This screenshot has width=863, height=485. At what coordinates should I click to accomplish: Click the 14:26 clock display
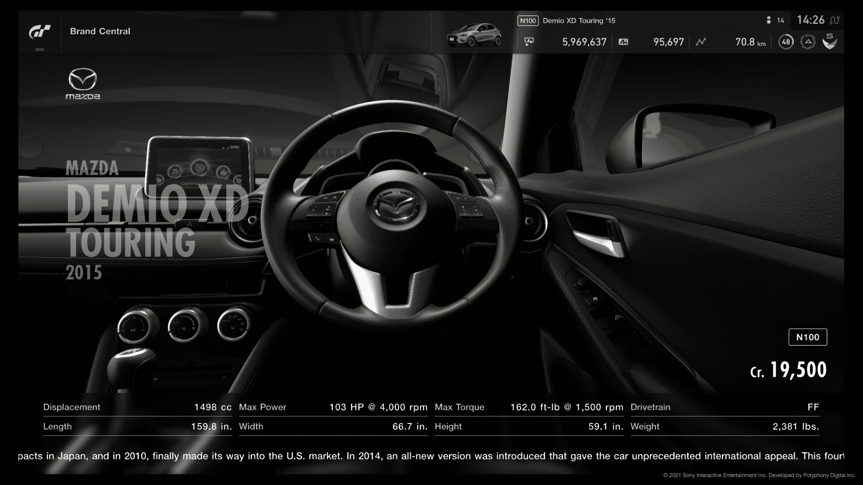pos(811,20)
